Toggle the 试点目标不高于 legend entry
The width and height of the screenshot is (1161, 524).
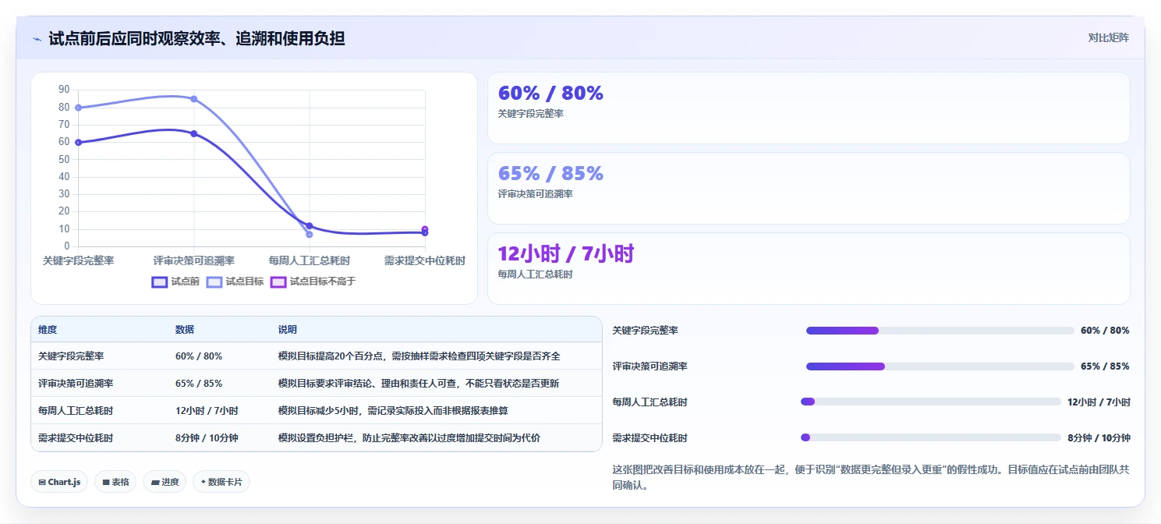313,281
